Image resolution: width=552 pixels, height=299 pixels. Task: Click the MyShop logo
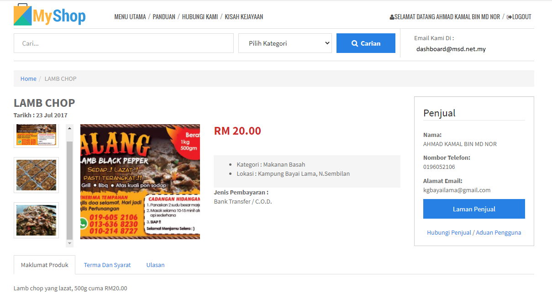(50, 15)
